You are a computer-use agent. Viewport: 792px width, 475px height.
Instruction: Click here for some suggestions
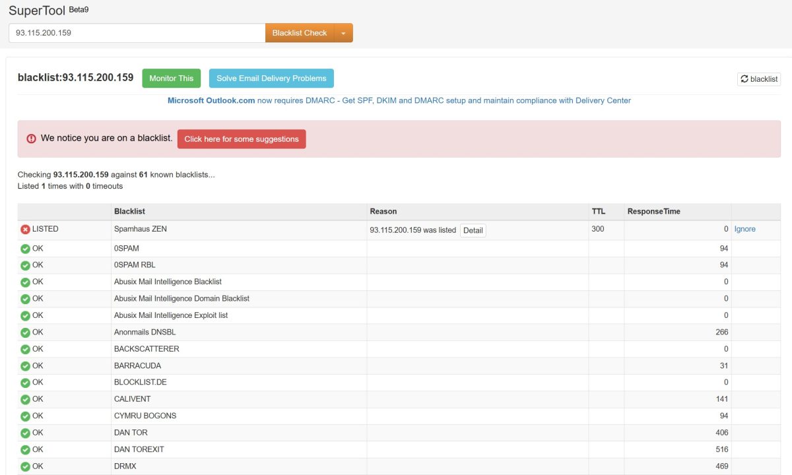pyautogui.click(x=242, y=139)
